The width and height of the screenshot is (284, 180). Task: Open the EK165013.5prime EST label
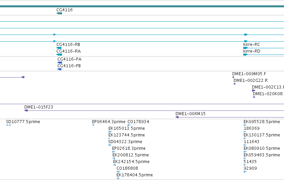(x=126, y=128)
